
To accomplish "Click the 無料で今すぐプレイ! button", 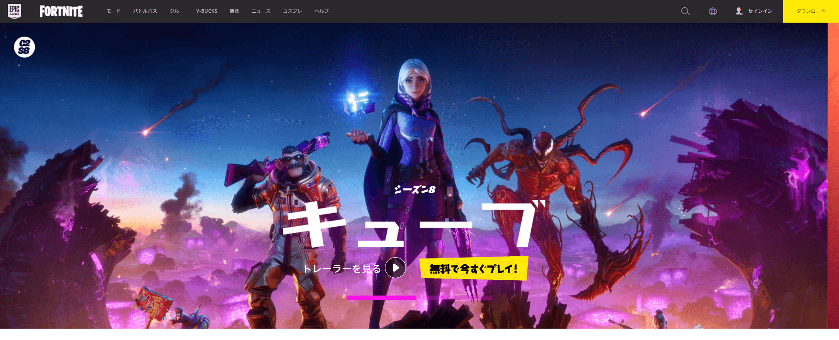I will tap(474, 268).
